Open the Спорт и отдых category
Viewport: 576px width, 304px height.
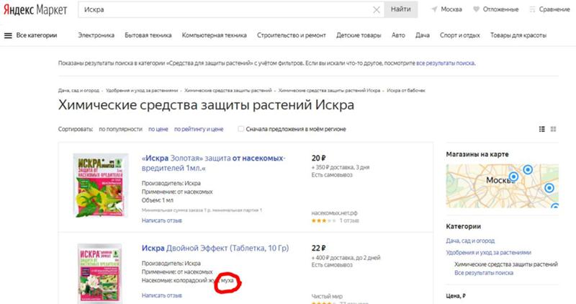tap(460, 35)
